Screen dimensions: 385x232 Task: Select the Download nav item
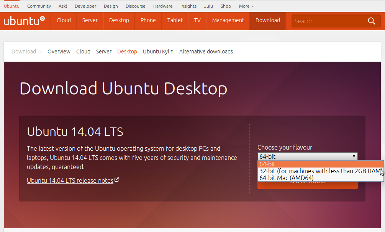coord(268,20)
